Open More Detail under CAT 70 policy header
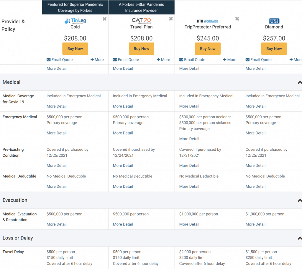Viewport: 302px width, 269px height. tap(123, 68)
